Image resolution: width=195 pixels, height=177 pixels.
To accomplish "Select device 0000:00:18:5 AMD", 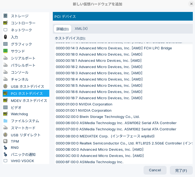I will (x=123, y=85).
